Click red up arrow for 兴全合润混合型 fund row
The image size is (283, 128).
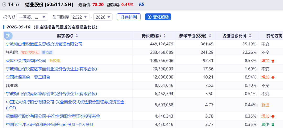point(273,116)
